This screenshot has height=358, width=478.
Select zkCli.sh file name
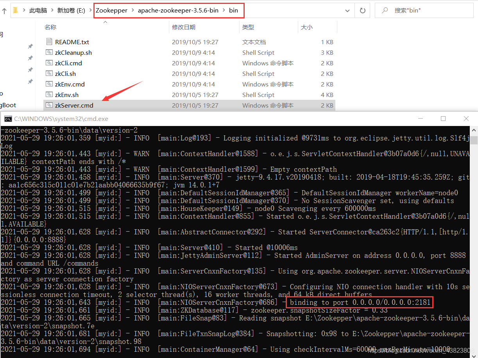click(65, 74)
